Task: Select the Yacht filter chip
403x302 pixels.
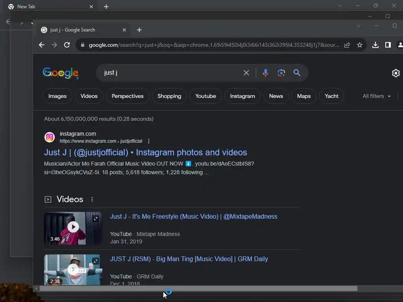Action: coord(331,96)
